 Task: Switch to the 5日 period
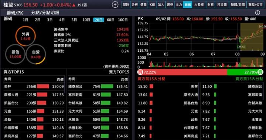[x=74, y=20]
